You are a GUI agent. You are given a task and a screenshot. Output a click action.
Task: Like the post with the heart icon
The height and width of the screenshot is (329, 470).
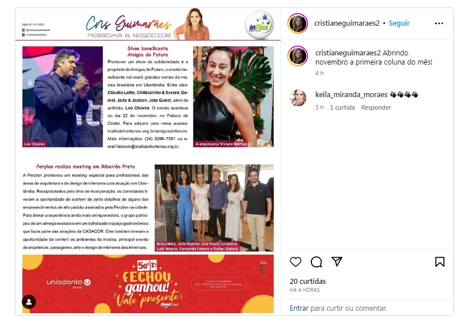pyautogui.click(x=295, y=262)
